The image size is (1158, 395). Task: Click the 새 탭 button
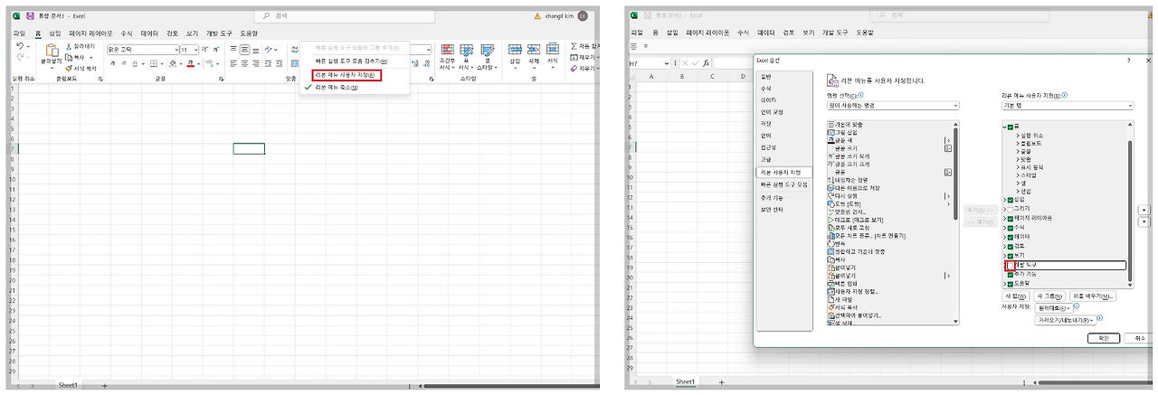click(1015, 296)
